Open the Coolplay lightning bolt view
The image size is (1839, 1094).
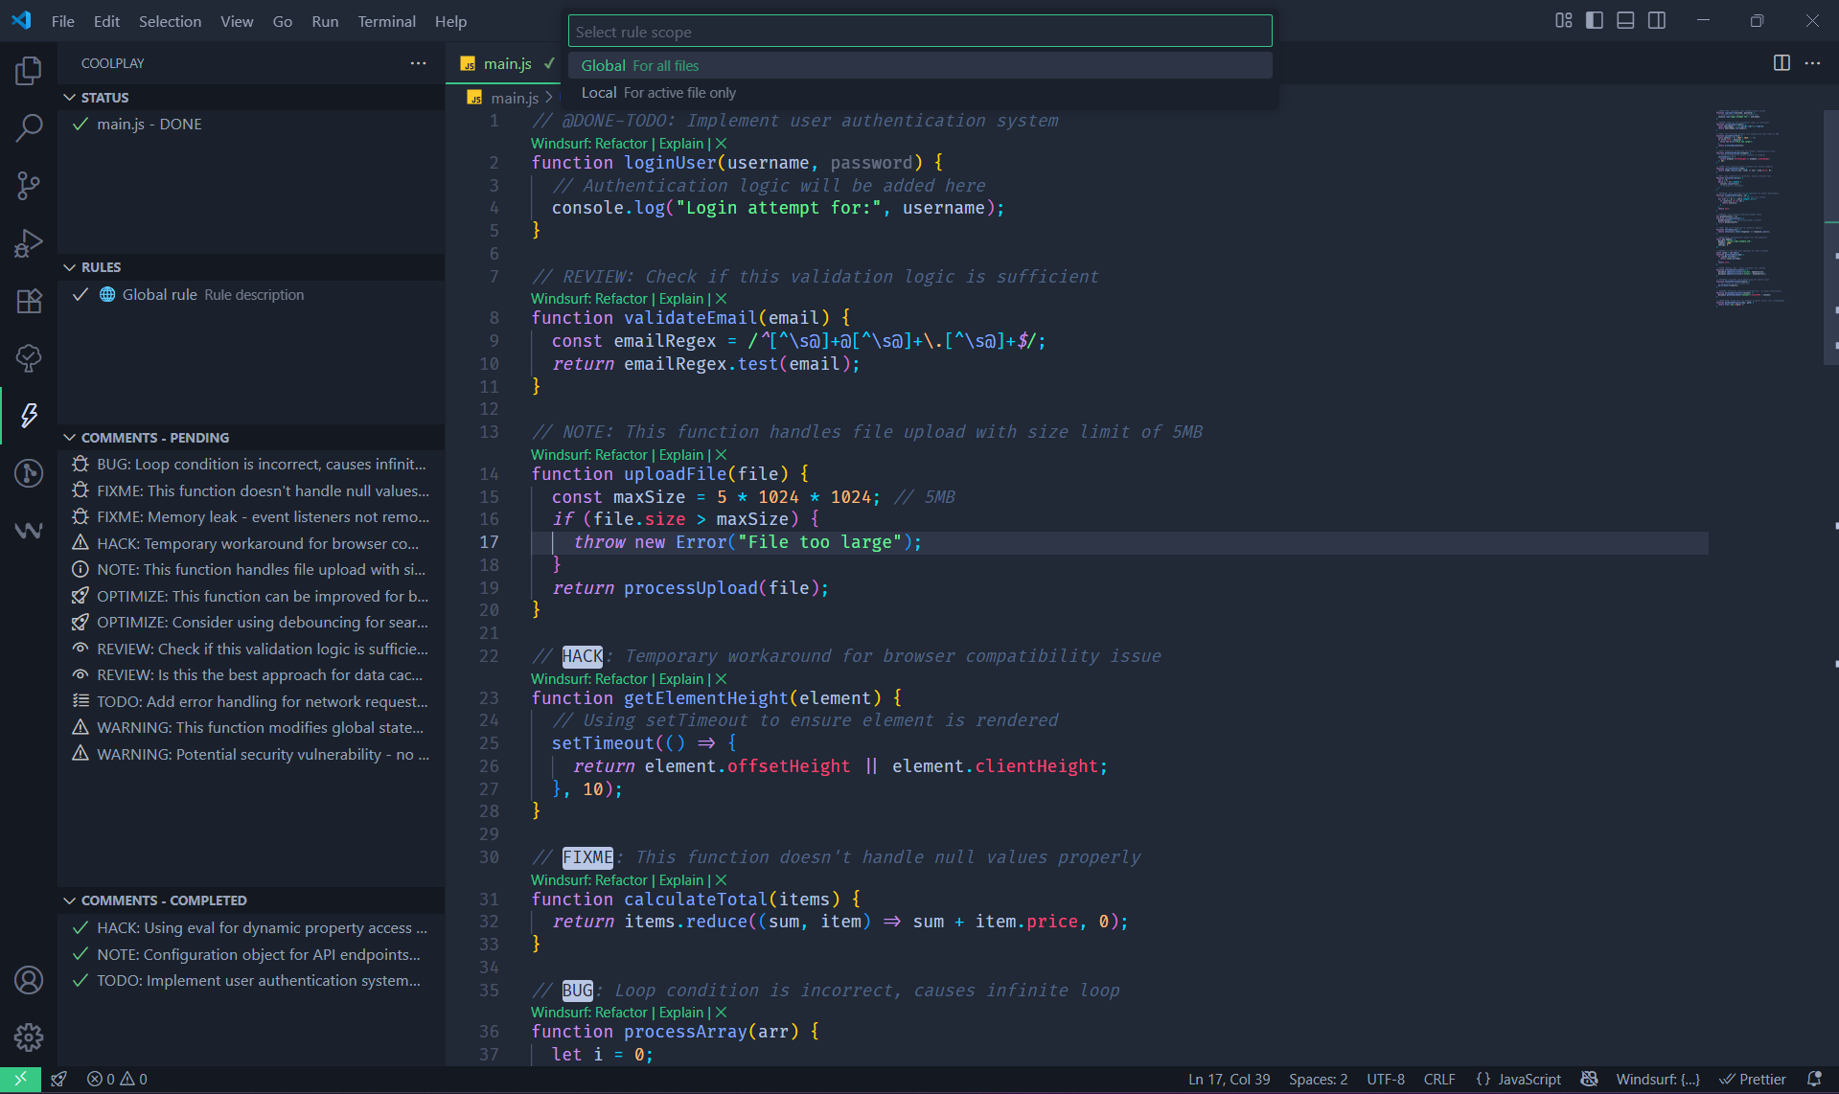tap(29, 415)
